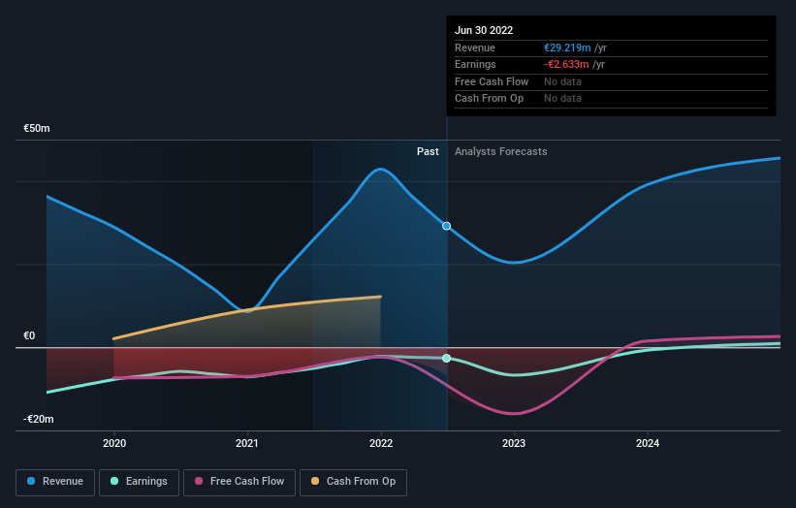Click the Cash From Op row label in tooltip

pos(489,99)
